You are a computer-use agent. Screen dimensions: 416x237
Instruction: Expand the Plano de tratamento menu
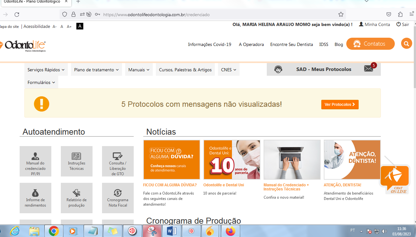[x=96, y=70]
